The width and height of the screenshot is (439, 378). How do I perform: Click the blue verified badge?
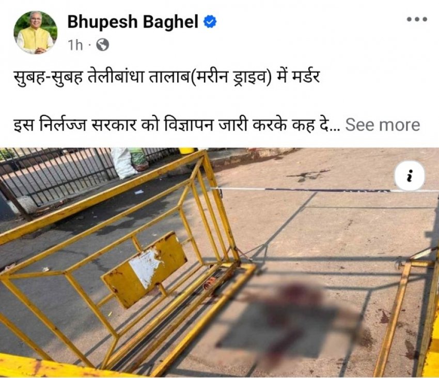point(209,22)
